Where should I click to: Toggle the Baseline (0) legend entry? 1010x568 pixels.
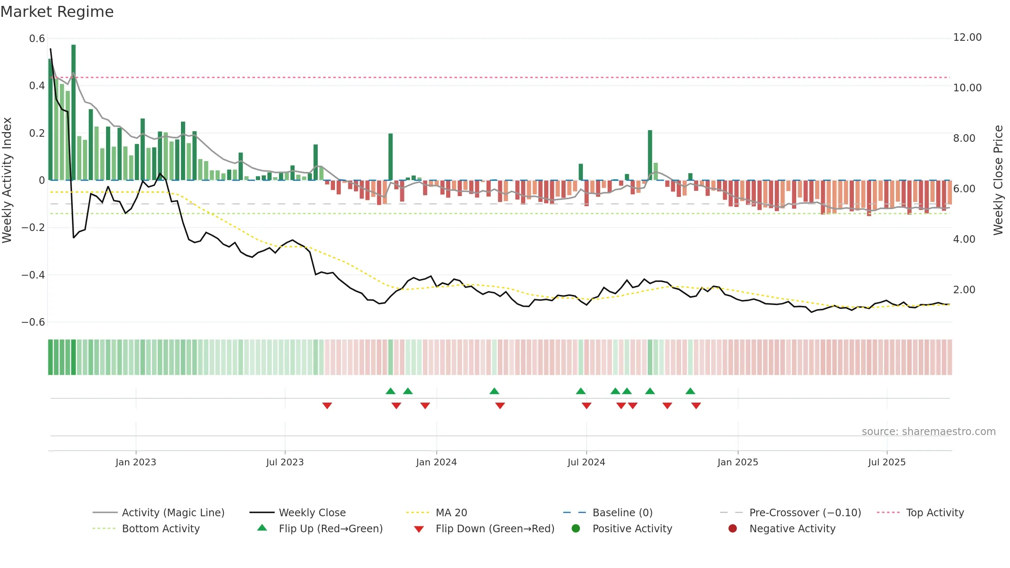point(608,512)
